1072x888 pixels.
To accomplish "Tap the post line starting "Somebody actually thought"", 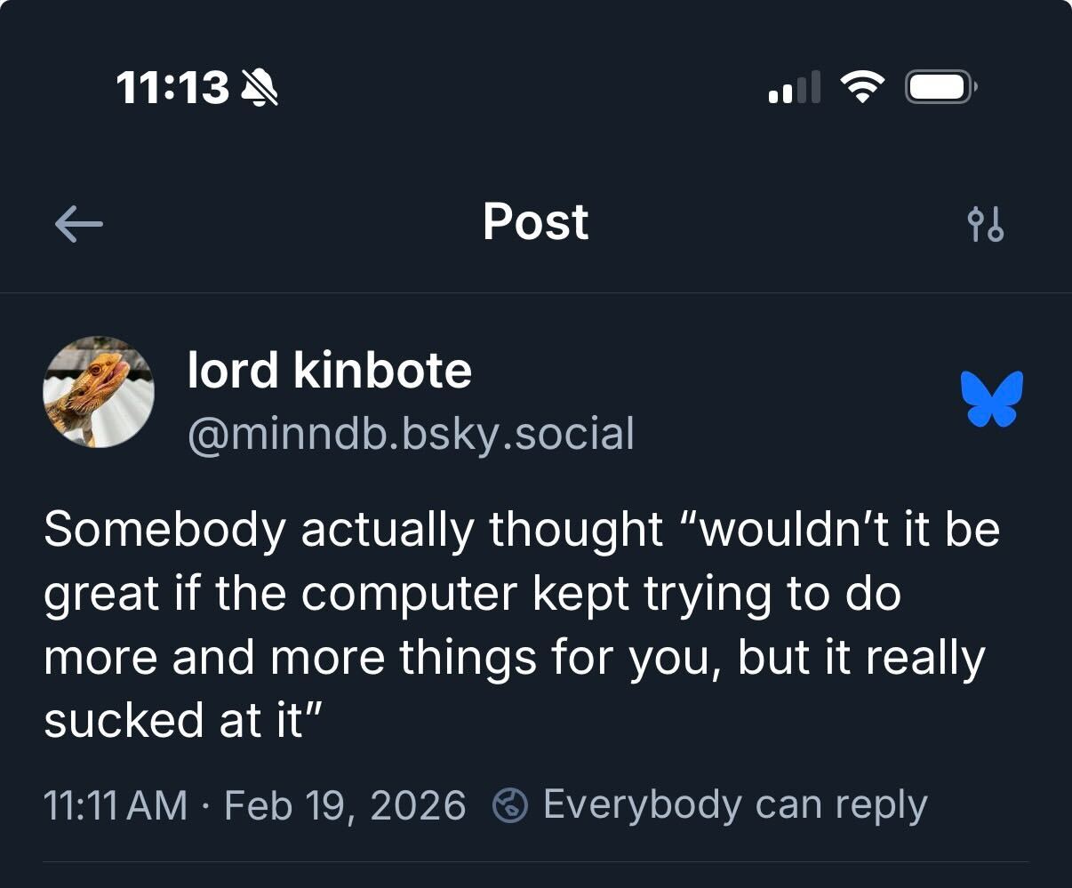I will pos(521,529).
